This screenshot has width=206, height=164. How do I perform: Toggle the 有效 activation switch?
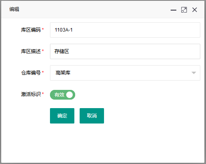tap(63, 95)
